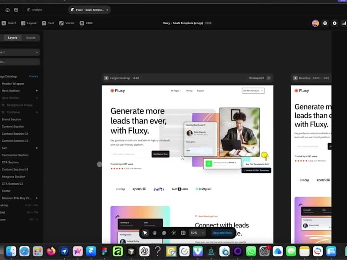Select the cursor pointer tool
This screenshot has width=347, height=260.
pyautogui.click(x=145, y=233)
